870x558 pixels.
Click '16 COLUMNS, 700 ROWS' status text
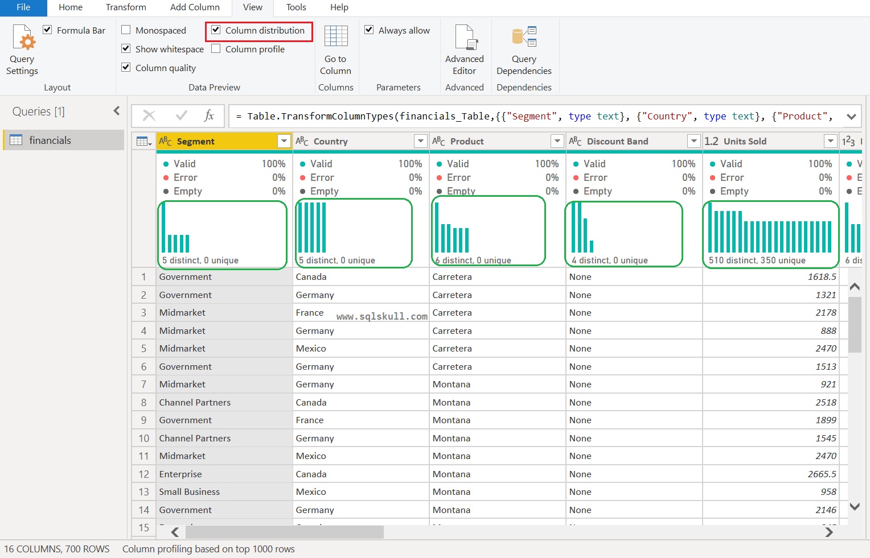coord(57,549)
